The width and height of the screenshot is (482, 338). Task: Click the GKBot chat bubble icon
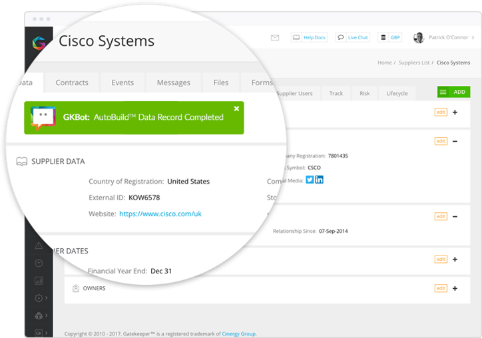[43, 118]
